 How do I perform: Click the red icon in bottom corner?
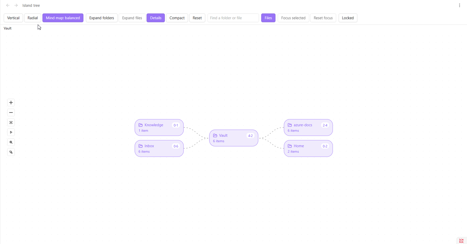point(461,241)
